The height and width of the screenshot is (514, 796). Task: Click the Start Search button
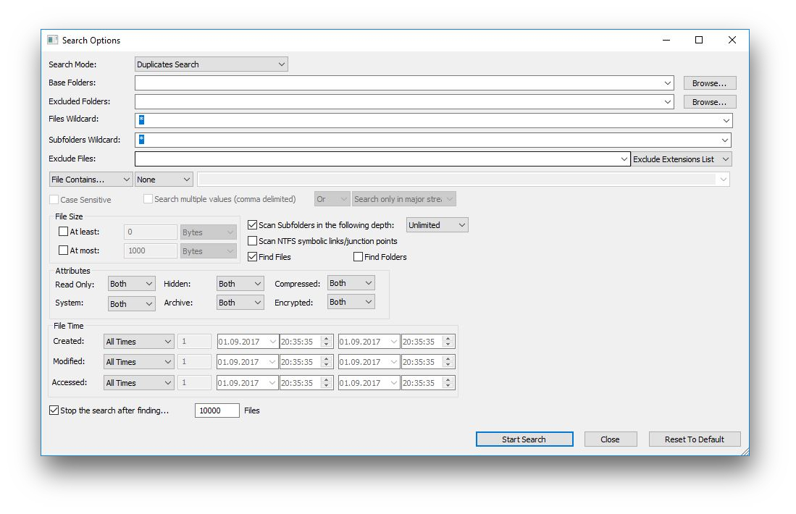(x=524, y=439)
